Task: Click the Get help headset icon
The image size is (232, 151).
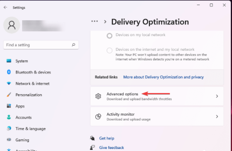Action: pos(92,138)
